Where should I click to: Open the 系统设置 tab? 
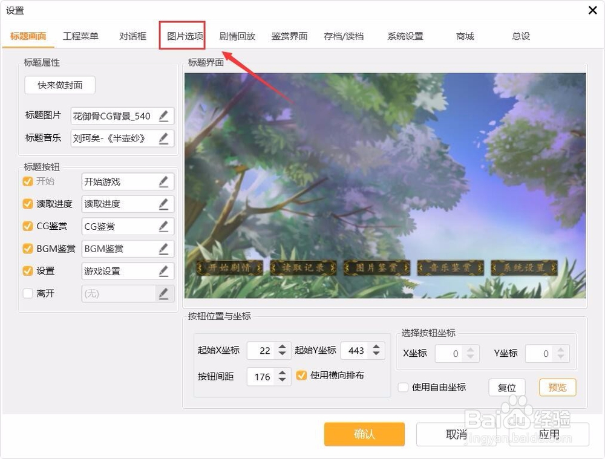click(x=405, y=36)
